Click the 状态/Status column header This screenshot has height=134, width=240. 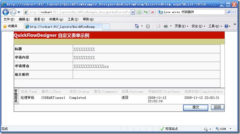pos(79,92)
